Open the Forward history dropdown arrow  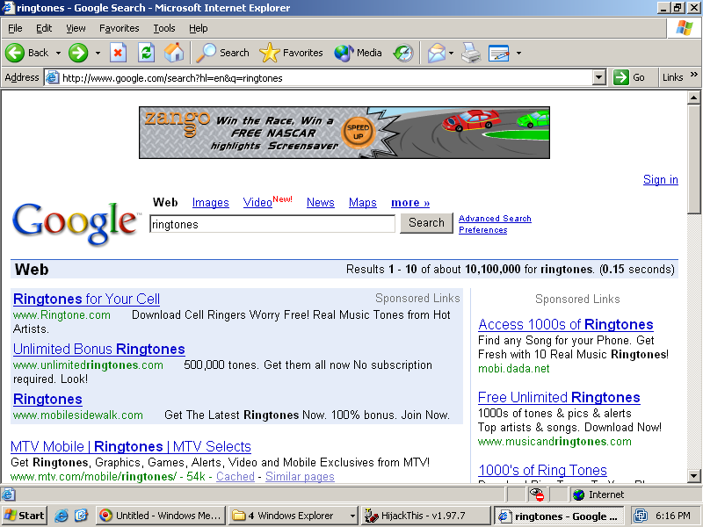(x=98, y=53)
